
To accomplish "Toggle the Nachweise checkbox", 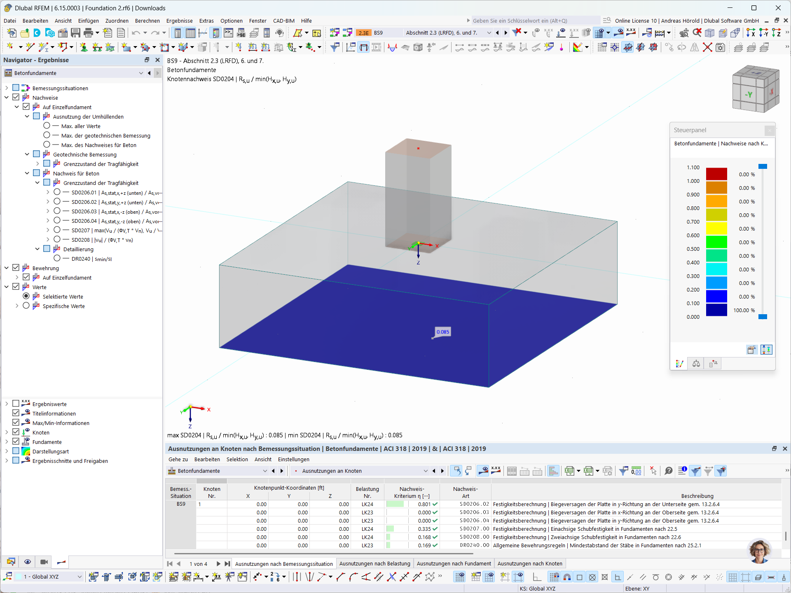I will coord(16,97).
